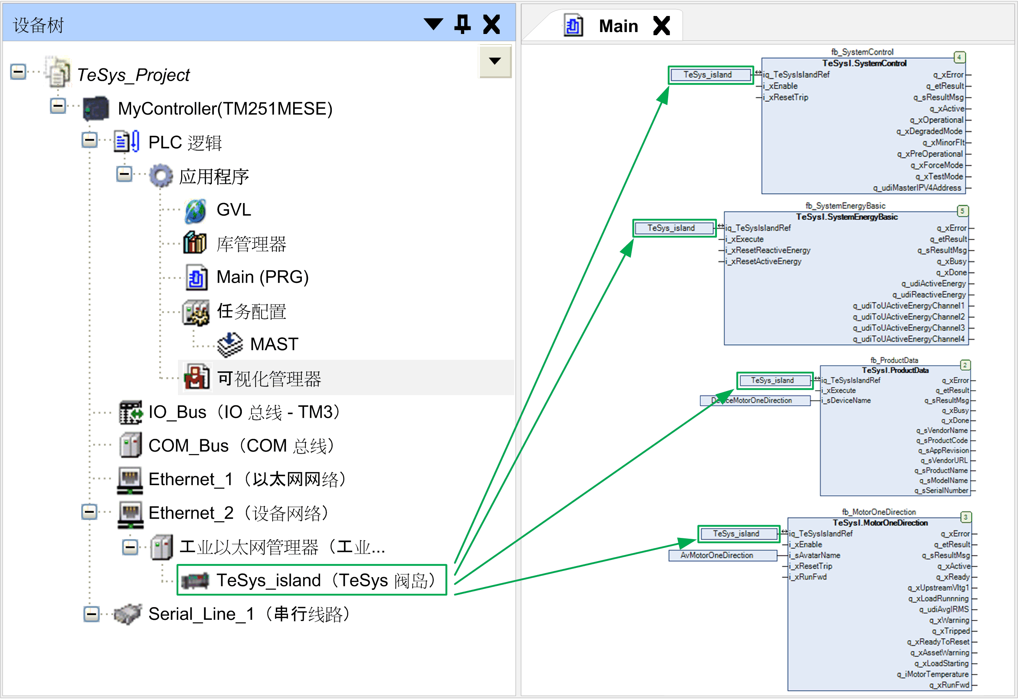Collapse the TeSys_Project root node
Image resolution: width=1018 pixels, height=699 pixels.
point(18,72)
